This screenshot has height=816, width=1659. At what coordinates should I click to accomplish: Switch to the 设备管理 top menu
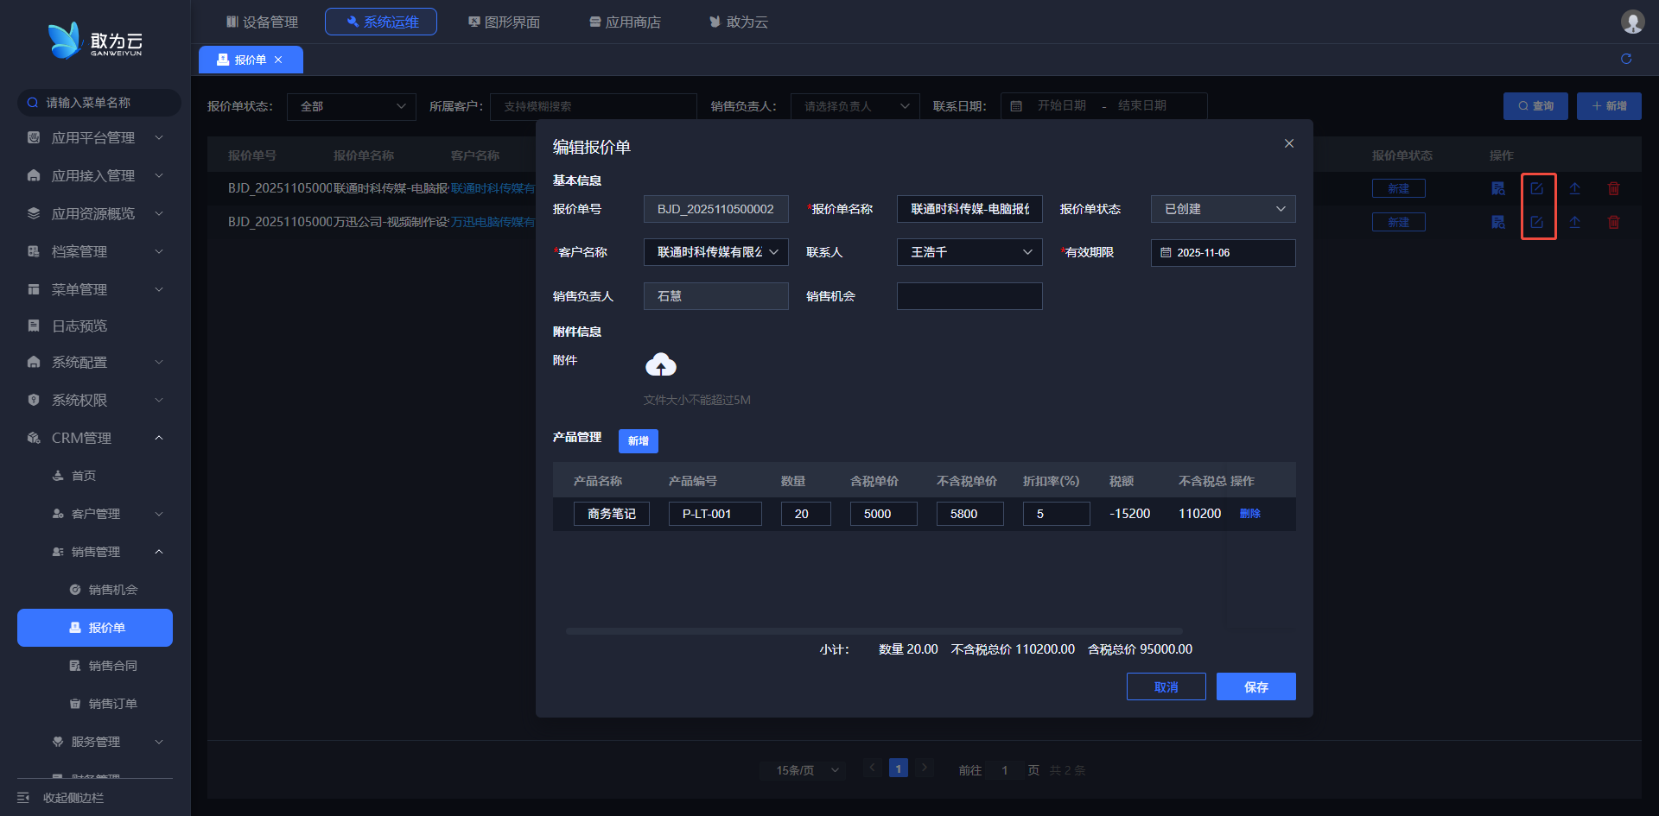[262, 22]
